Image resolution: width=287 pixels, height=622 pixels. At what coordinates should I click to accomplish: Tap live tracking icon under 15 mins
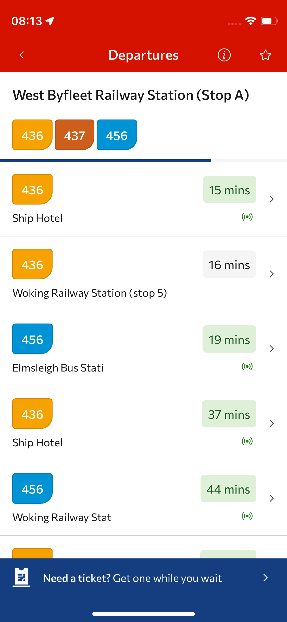pyautogui.click(x=247, y=217)
